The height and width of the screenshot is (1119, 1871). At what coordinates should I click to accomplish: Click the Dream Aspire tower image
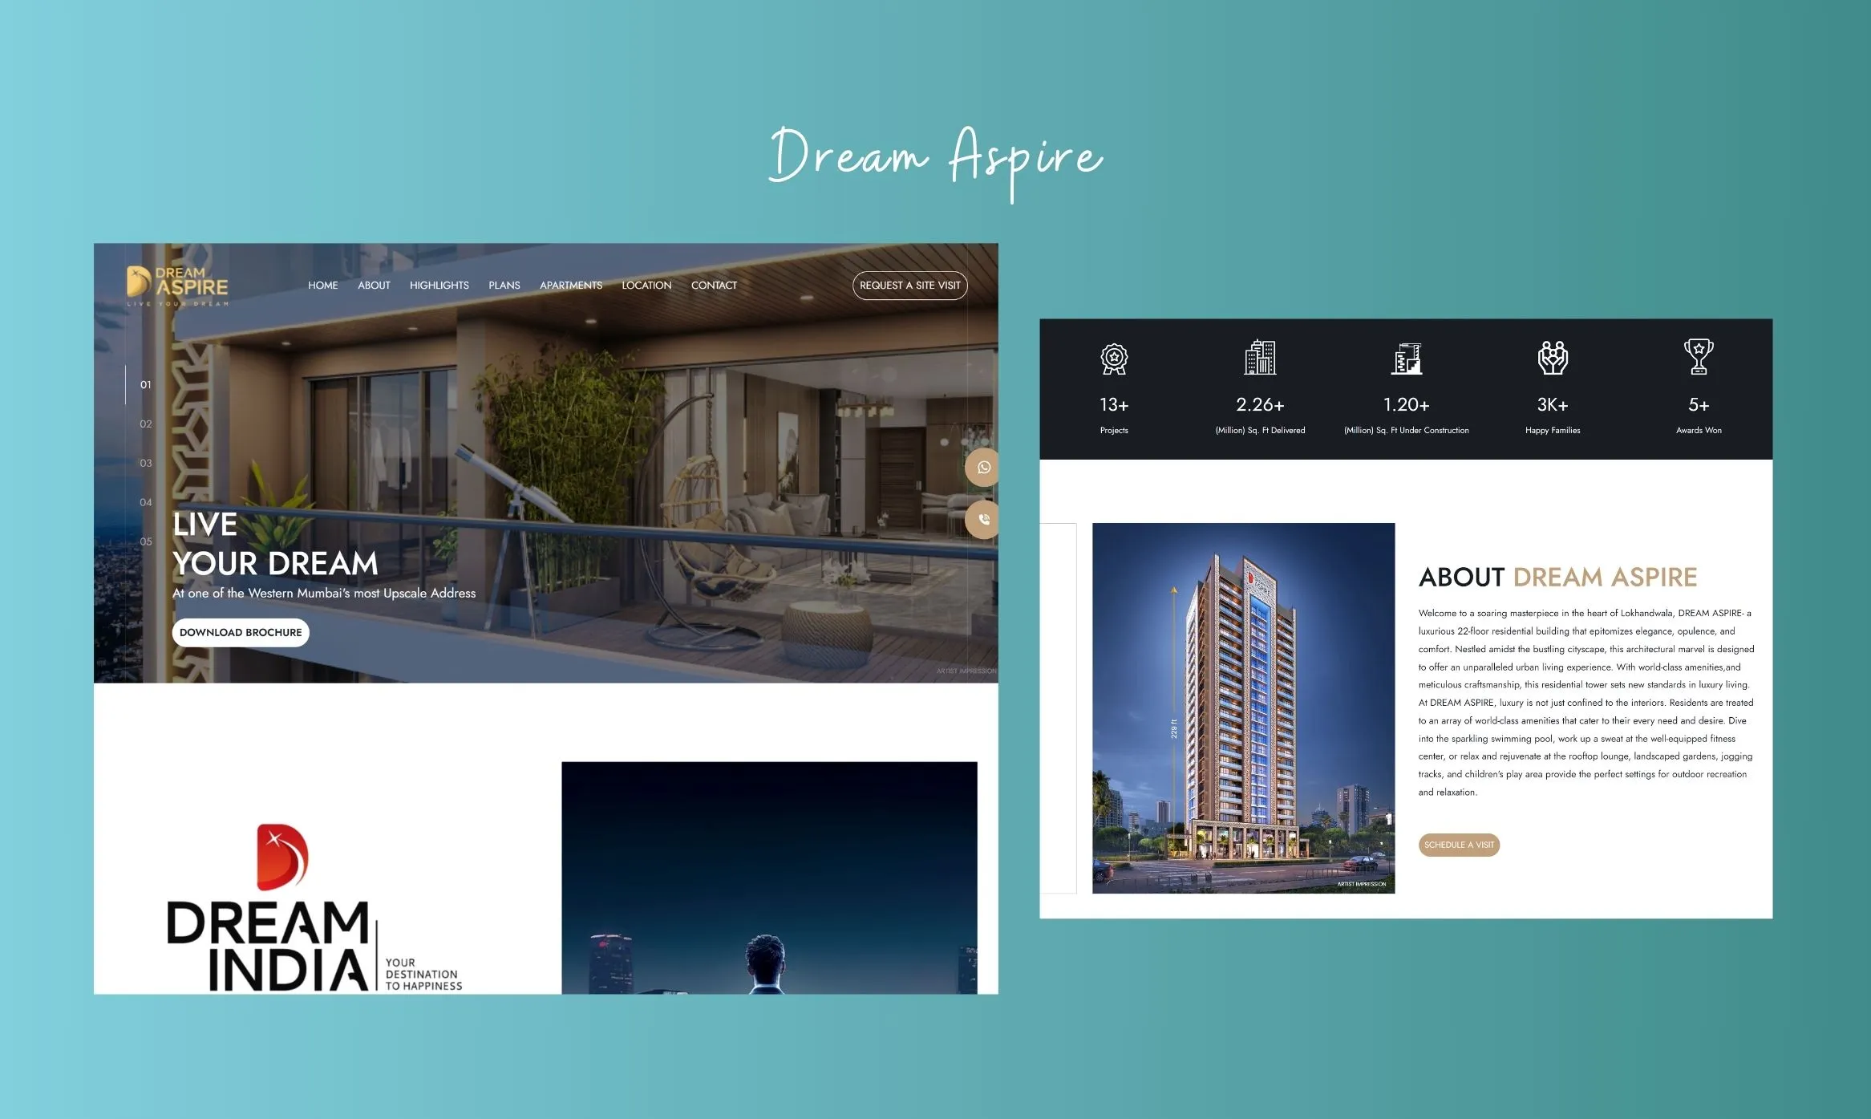click(x=1243, y=707)
